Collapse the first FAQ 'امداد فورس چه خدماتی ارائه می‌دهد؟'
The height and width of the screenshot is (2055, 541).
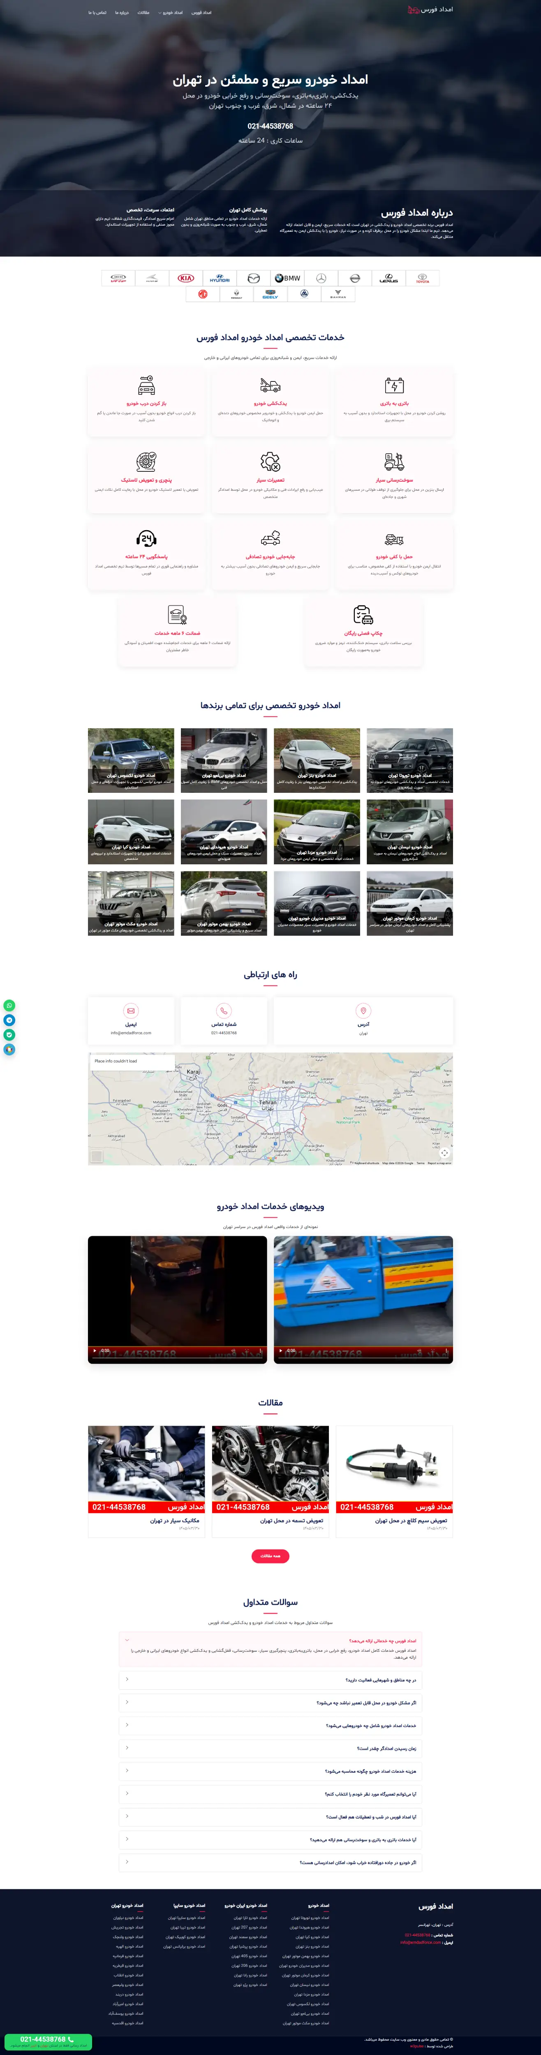pyautogui.click(x=270, y=1640)
